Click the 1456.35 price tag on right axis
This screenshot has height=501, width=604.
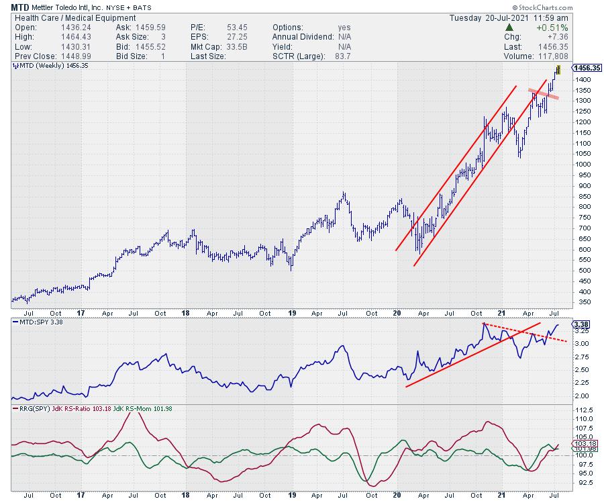coord(587,68)
